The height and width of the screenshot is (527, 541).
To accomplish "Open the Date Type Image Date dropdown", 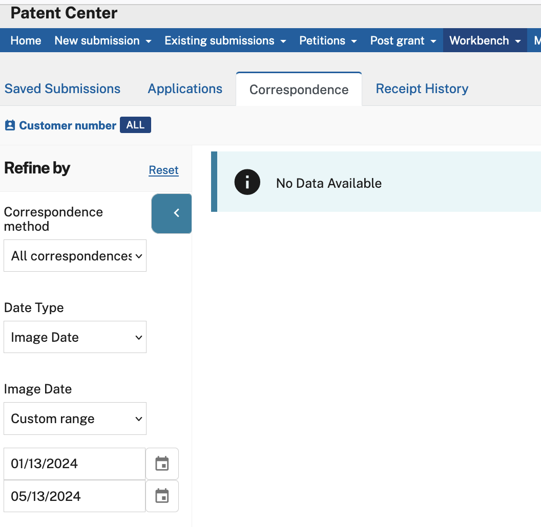I will [75, 337].
